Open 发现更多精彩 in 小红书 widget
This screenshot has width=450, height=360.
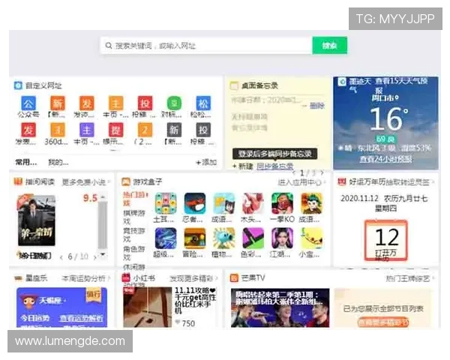point(193,278)
